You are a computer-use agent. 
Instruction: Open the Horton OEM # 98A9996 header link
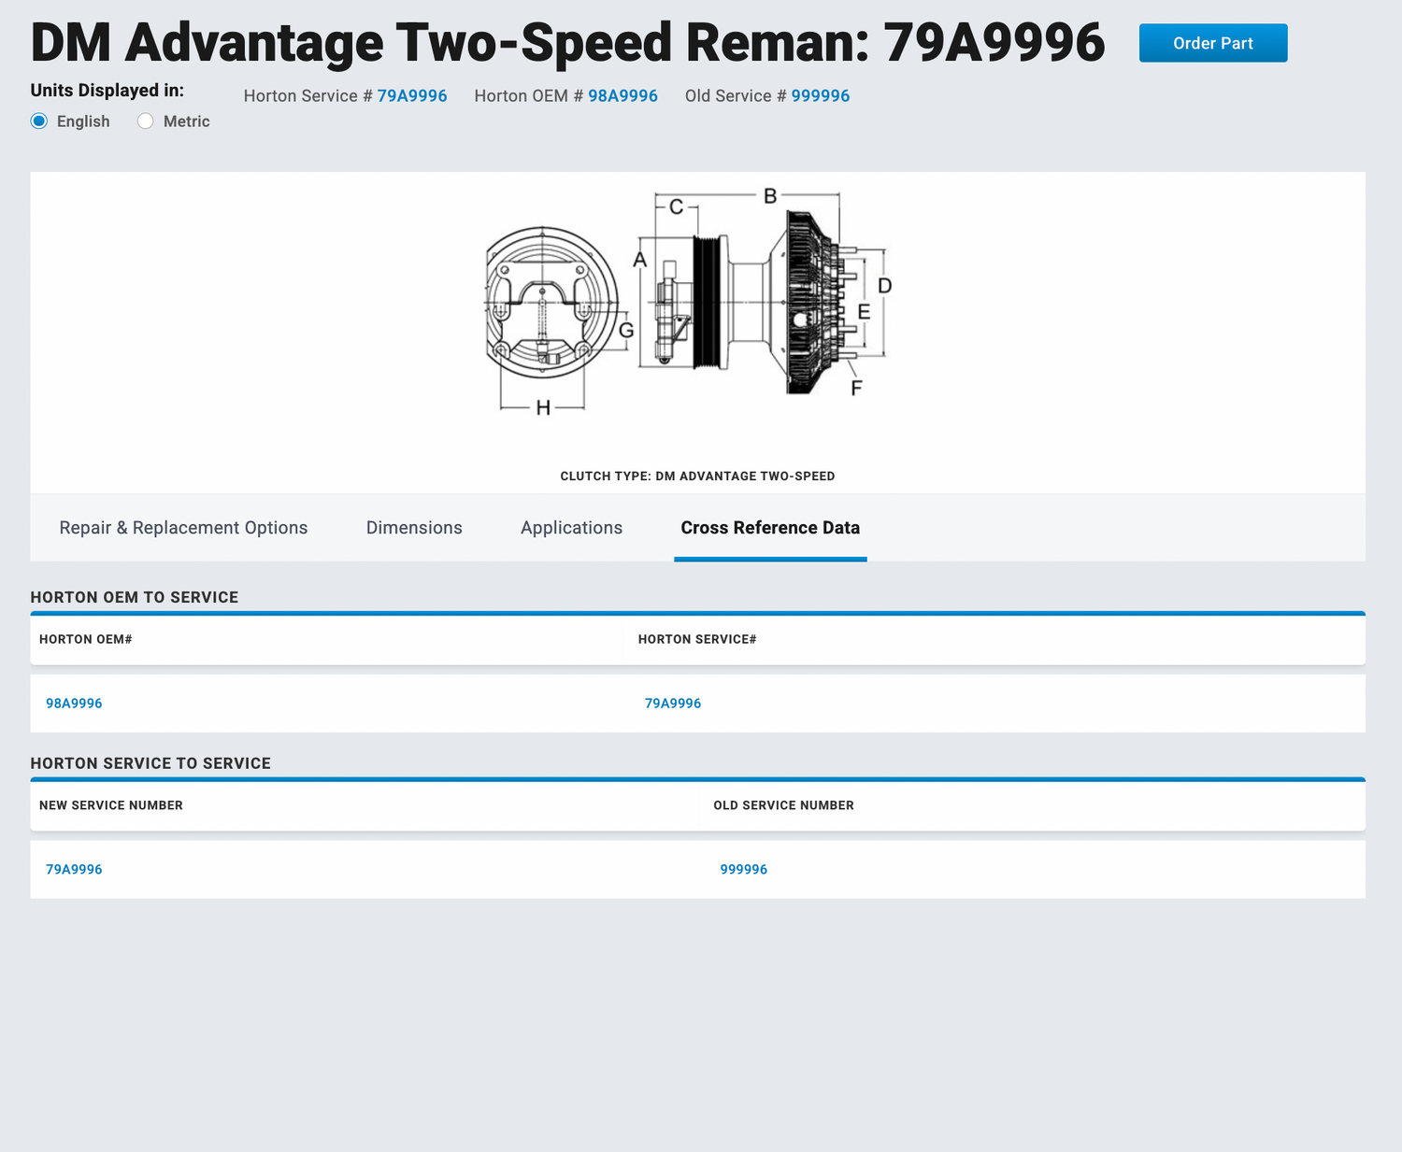pyautogui.click(x=622, y=96)
